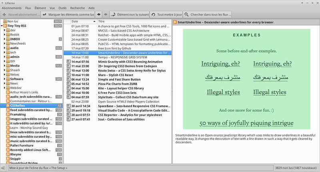Image resolution: width=320 pixels, height=172 pixels.
Task: Select the Pallet Furniture feed
Action: click(22, 146)
